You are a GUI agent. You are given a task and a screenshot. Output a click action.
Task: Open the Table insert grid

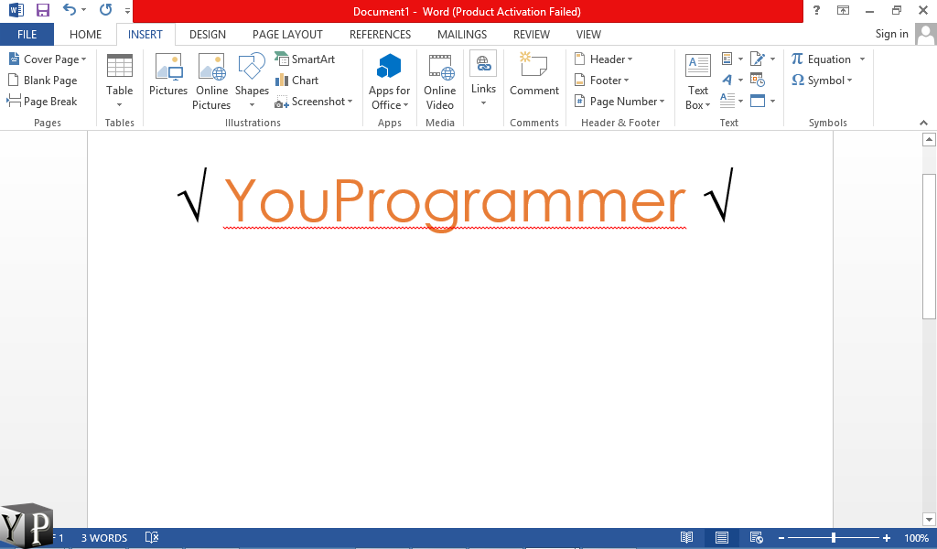pos(120,81)
